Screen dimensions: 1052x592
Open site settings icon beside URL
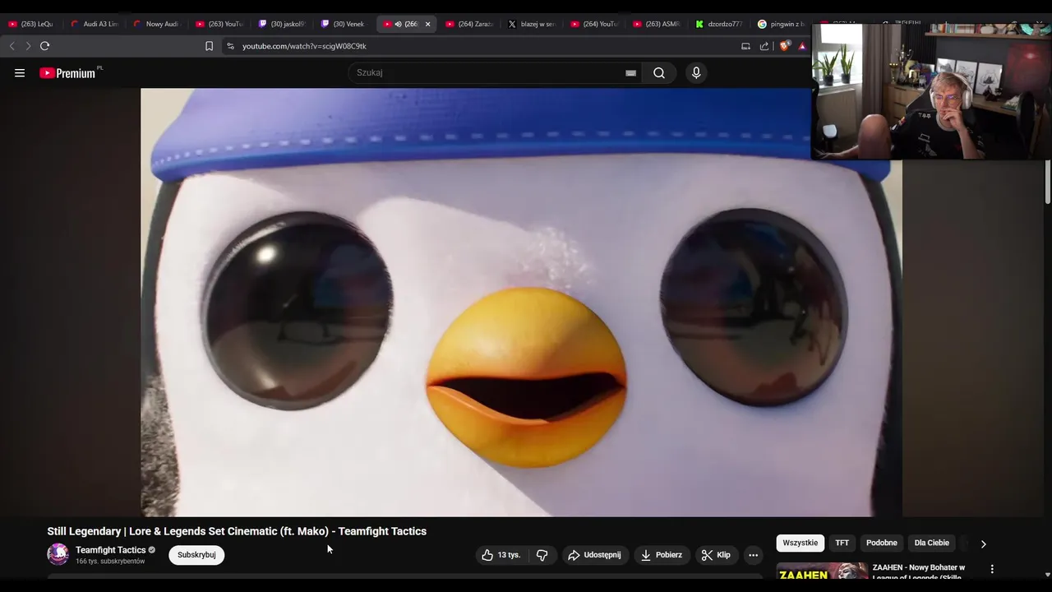(x=230, y=46)
